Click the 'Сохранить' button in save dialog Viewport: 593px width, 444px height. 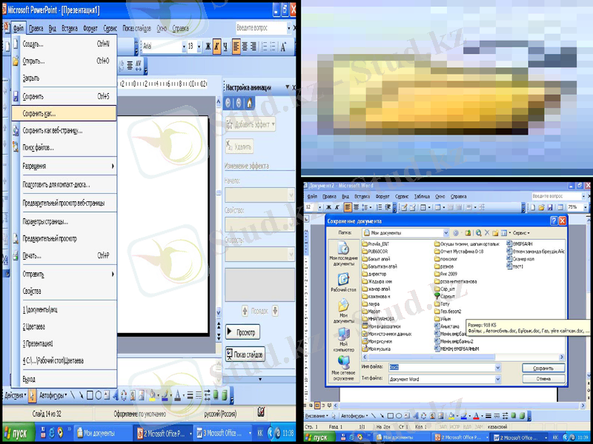pos(543,368)
